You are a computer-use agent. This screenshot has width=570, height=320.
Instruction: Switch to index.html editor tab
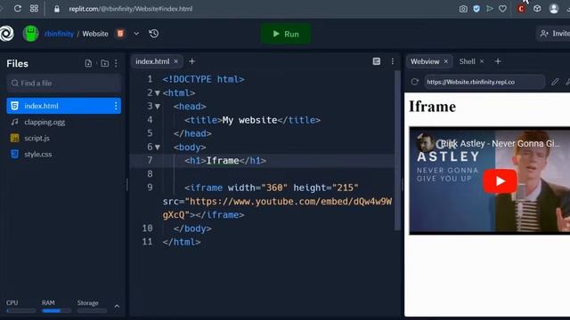point(152,61)
